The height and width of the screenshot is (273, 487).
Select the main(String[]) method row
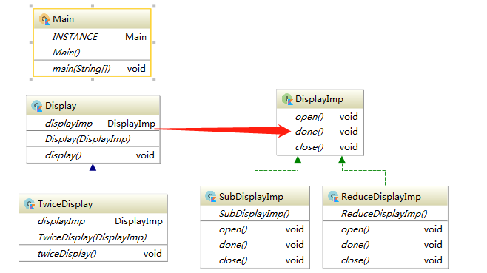[x=93, y=68]
